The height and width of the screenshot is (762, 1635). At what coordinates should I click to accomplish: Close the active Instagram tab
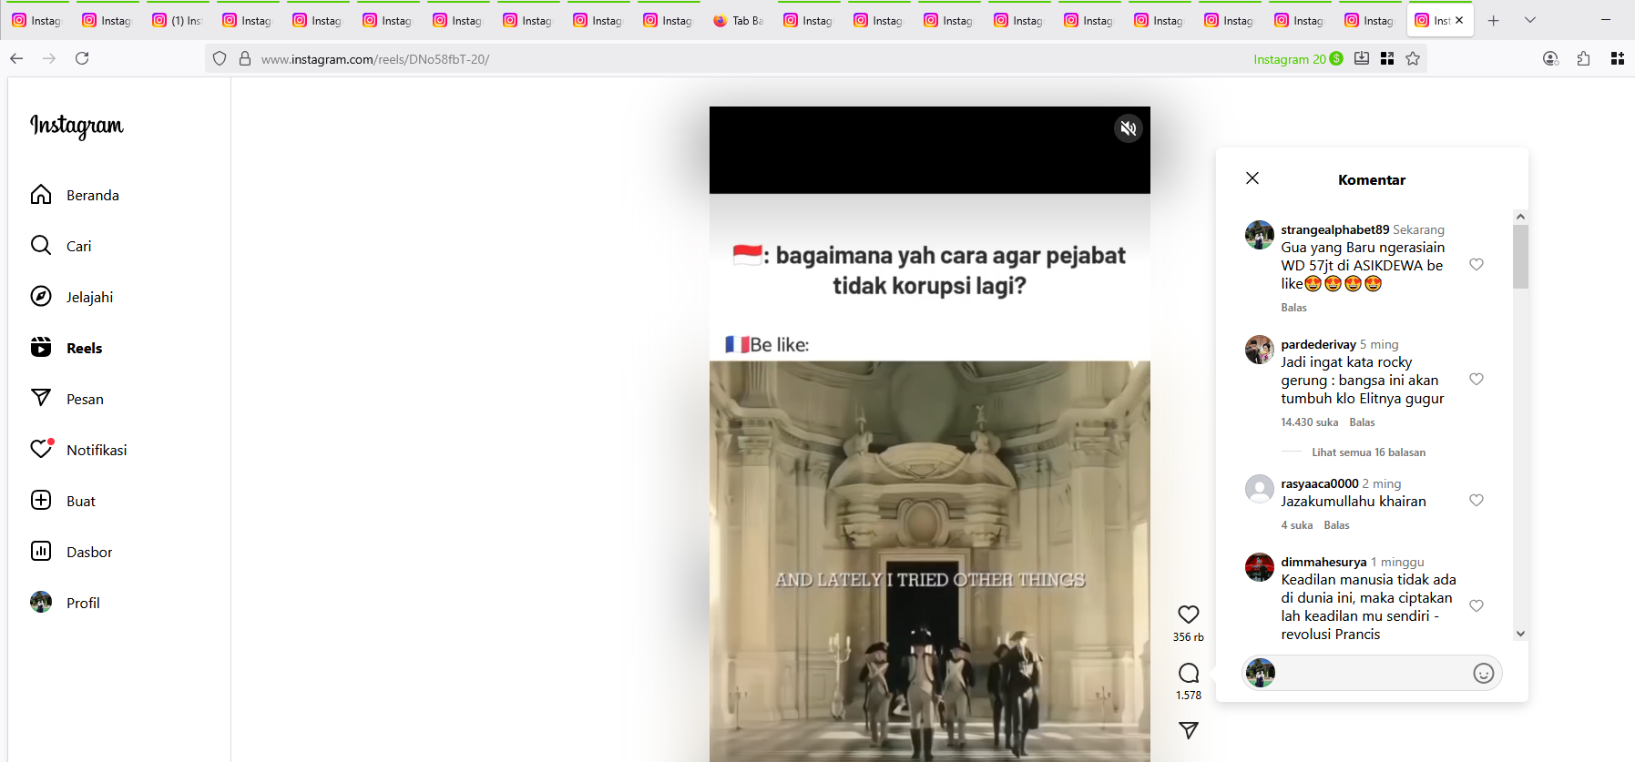(x=1459, y=20)
